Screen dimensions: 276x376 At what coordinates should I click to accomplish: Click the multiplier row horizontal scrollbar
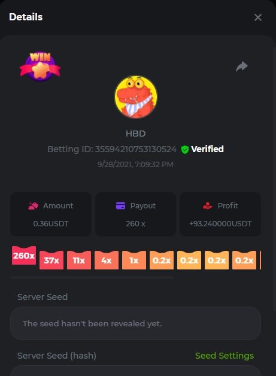coord(92,278)
